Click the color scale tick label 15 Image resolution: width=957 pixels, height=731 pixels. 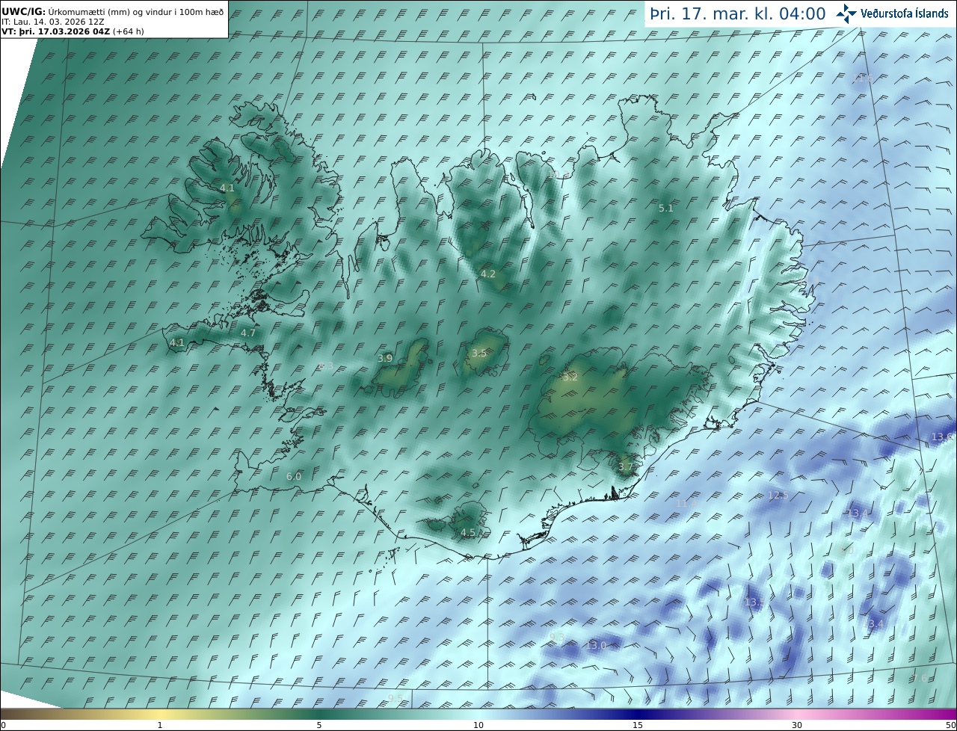tap(638, 726)
